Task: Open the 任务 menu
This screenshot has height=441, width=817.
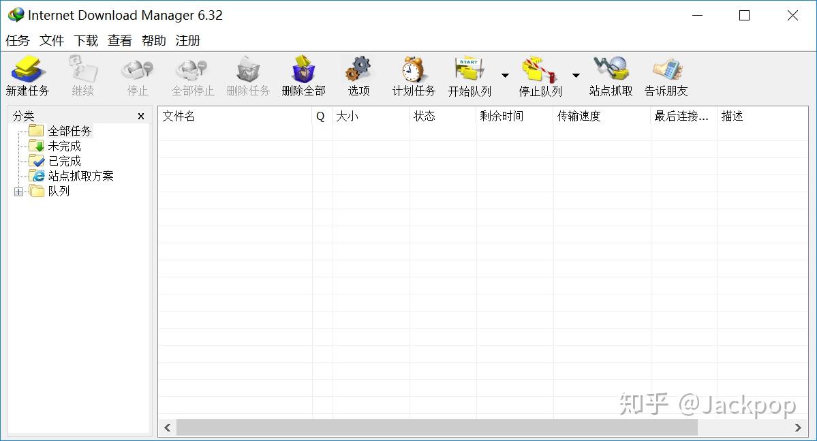Action: (x=18, y=41)
